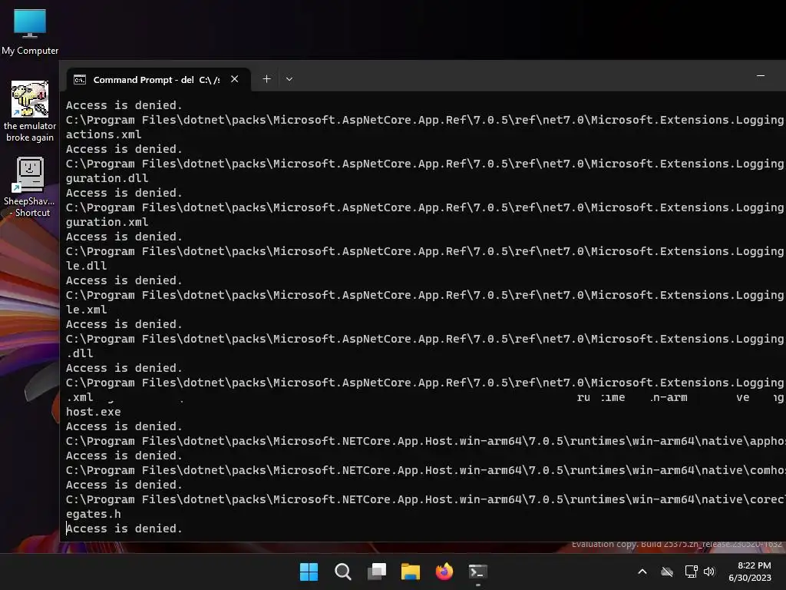Click the last 'Access is denied.' line

coord(124,529)
